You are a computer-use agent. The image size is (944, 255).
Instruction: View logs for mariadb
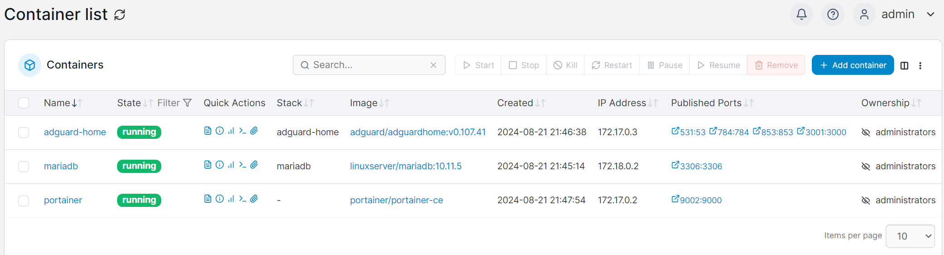click(208, 165)
